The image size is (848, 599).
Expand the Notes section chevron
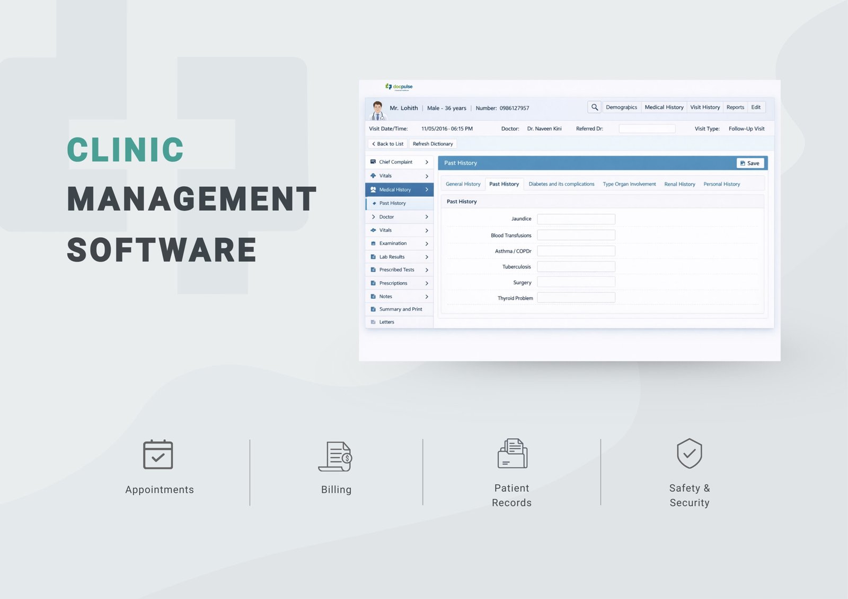click(x=427, y=297)
